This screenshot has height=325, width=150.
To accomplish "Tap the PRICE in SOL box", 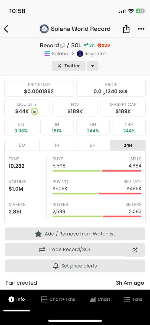I will coord(111,88).
